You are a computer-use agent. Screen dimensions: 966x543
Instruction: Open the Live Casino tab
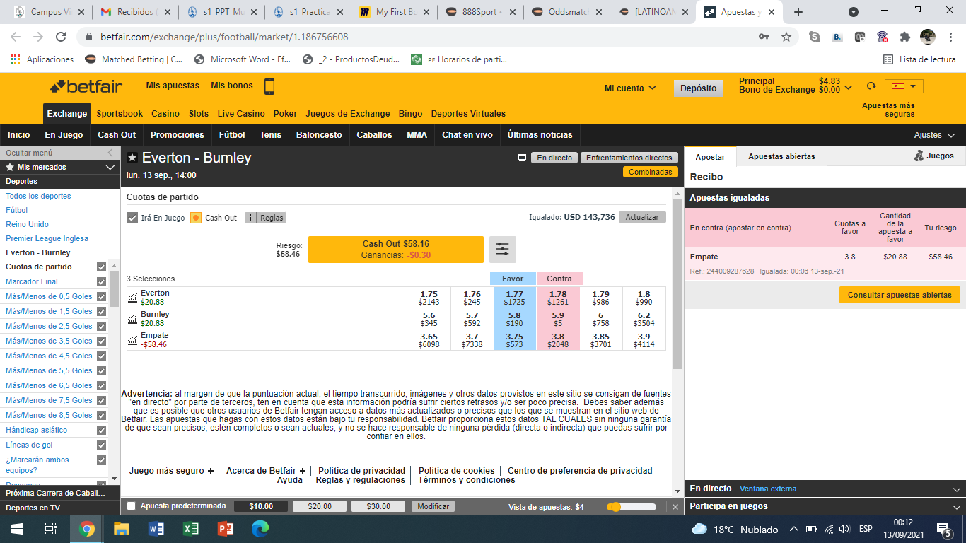[x=241, y=114]
